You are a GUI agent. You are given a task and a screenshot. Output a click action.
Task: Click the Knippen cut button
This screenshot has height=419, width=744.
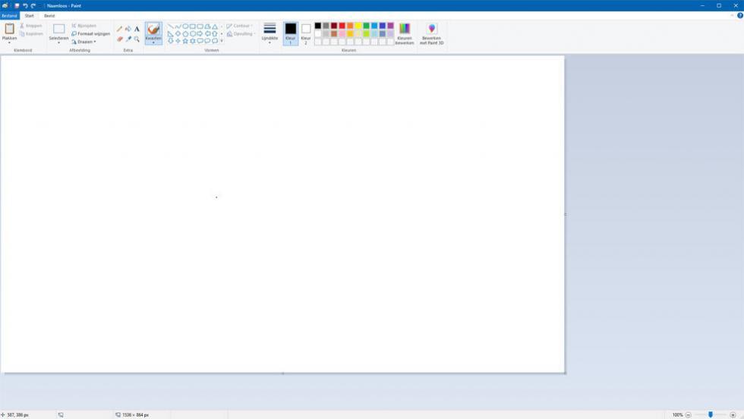31,26
